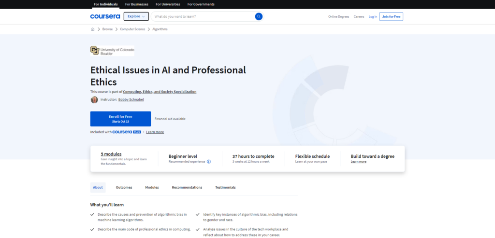Switch to For Universities tab

168,4
